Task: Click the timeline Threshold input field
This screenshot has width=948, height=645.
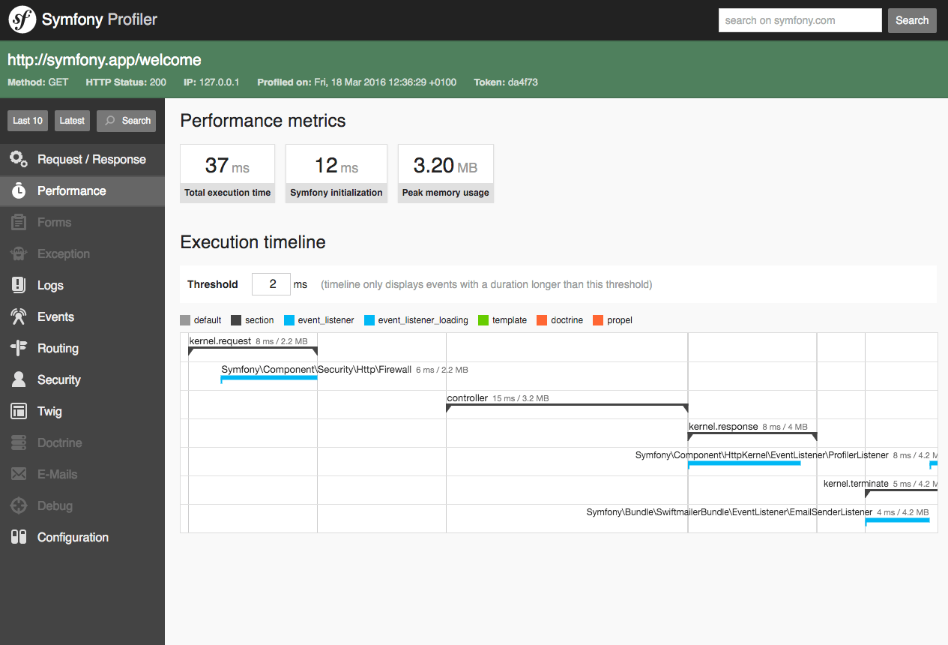Action: click(271, 284)
